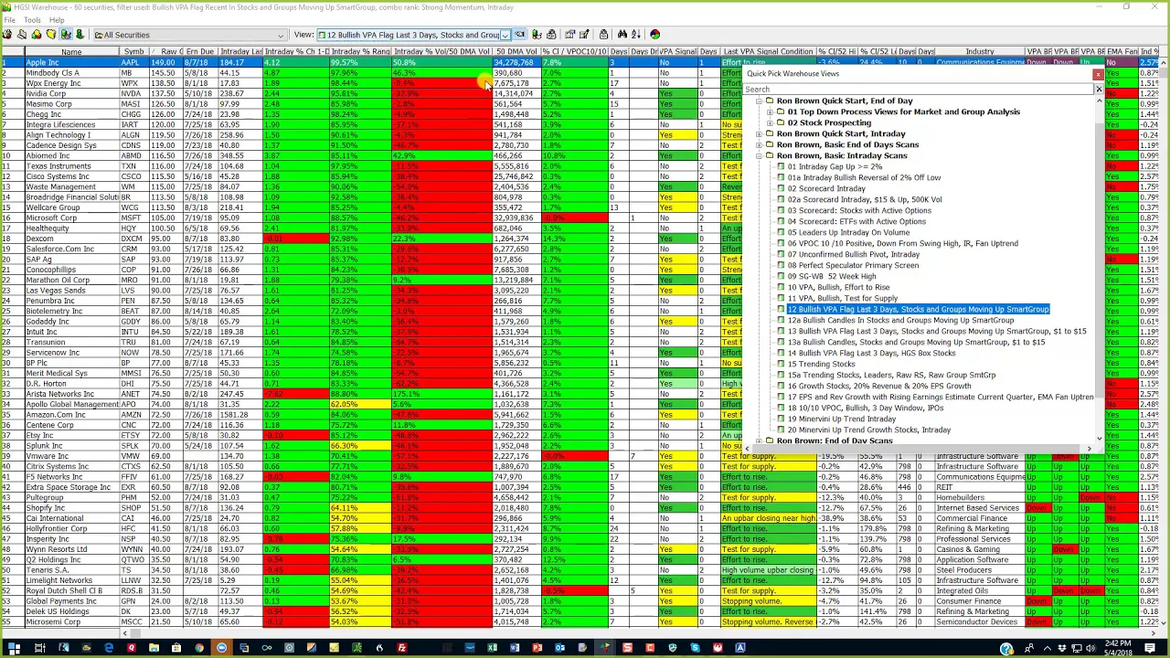Open Chrome from the taskbar
Screen dimensions: 1170x658
(199, 649)
